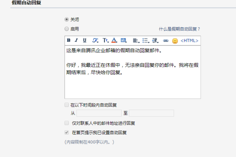Click the 从 start date field
This screenshot has width=236, height=157.
coord(99,113)
